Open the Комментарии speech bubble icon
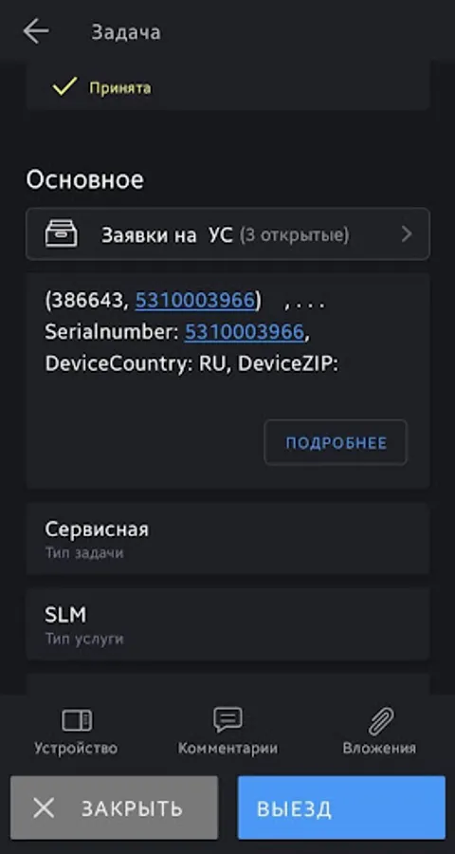The image size is (455, 854). click(x=227, y=720)
